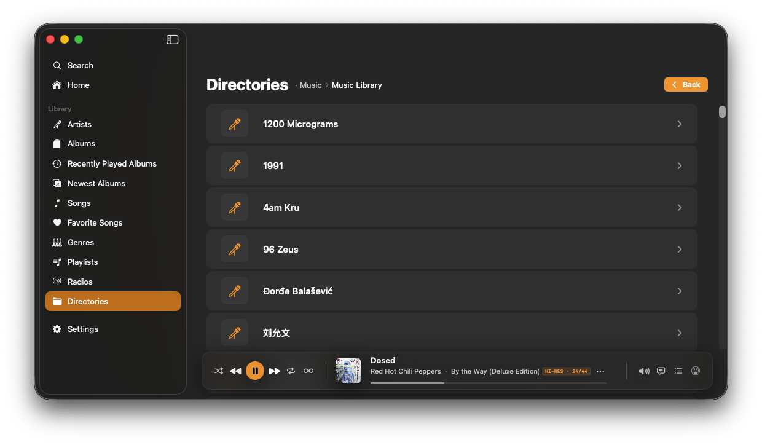Toggle the infinite playback mode
The image size is (762, 445).
point(308,370)
